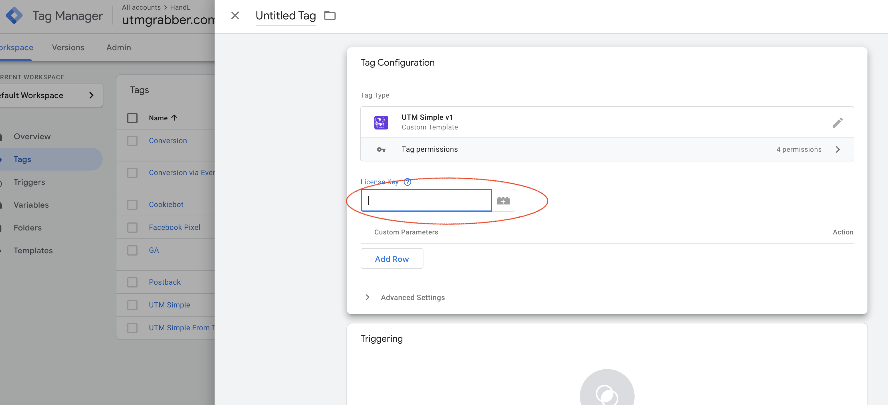Toggle the select-all checkbox beside Name
The width and height of the screenshot is (888, 405).
[132, 118]
